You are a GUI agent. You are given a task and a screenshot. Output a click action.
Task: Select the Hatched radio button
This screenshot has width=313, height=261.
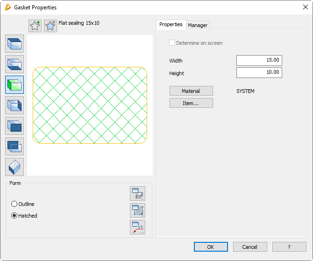pos(14,216)
